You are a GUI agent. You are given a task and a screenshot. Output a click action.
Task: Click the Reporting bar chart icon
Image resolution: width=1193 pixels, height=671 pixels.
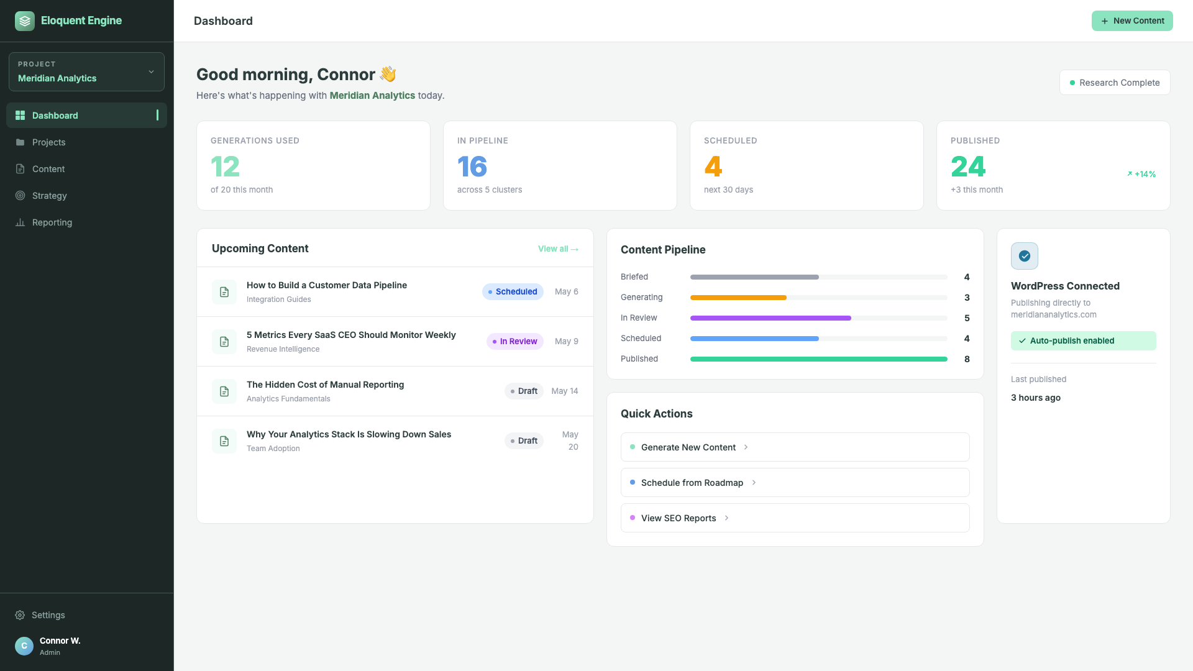21,222
